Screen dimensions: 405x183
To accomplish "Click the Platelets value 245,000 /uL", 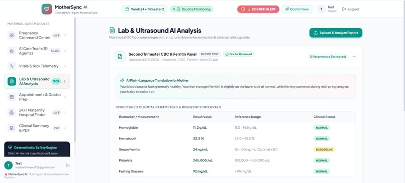I will pyautogui.click(x=203, y=160).
